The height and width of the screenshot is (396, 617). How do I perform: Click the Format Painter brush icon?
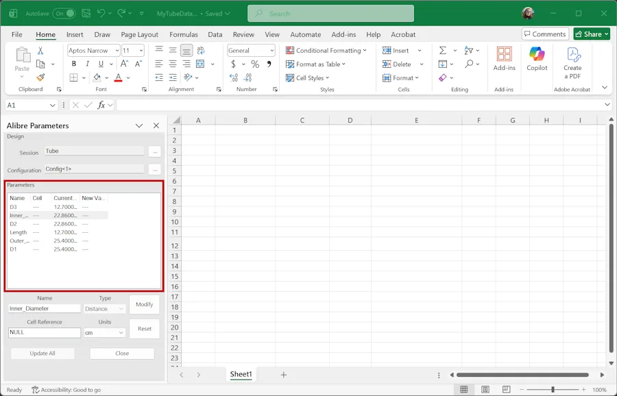pos(40,77)
